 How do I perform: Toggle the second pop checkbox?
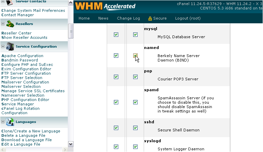click(135, 77)
